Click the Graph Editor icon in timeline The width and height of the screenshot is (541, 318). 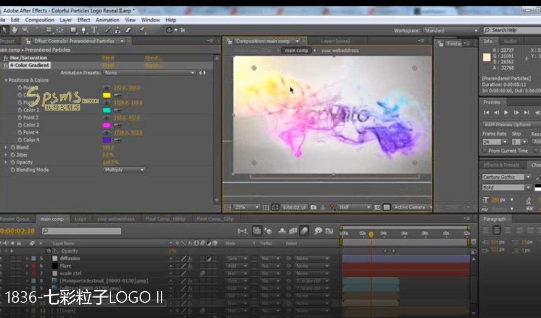329,231
